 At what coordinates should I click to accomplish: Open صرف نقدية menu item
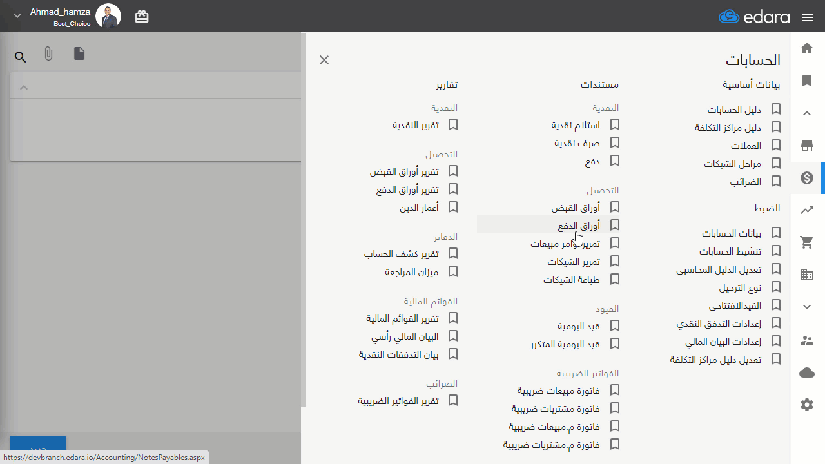tap(577, 143)
